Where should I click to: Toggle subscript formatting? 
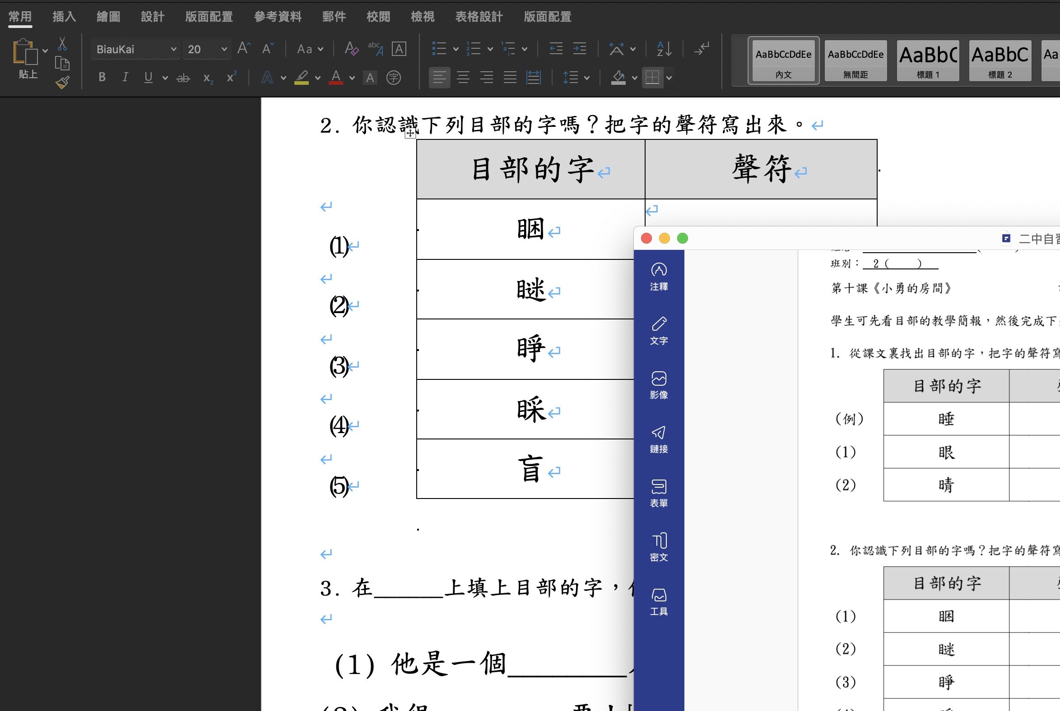point(208,78)
